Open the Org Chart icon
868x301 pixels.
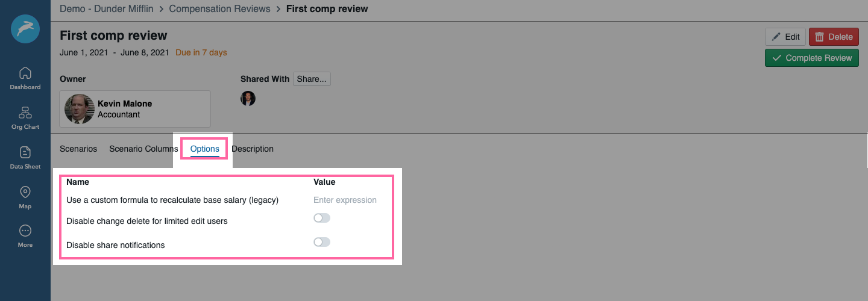click(x=25, y=113)
